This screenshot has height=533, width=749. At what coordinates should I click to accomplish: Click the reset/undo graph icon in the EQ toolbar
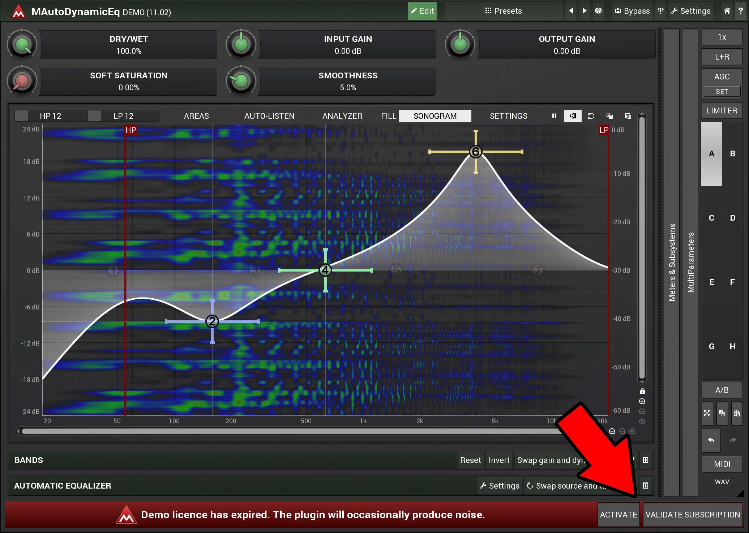point(591,116)
